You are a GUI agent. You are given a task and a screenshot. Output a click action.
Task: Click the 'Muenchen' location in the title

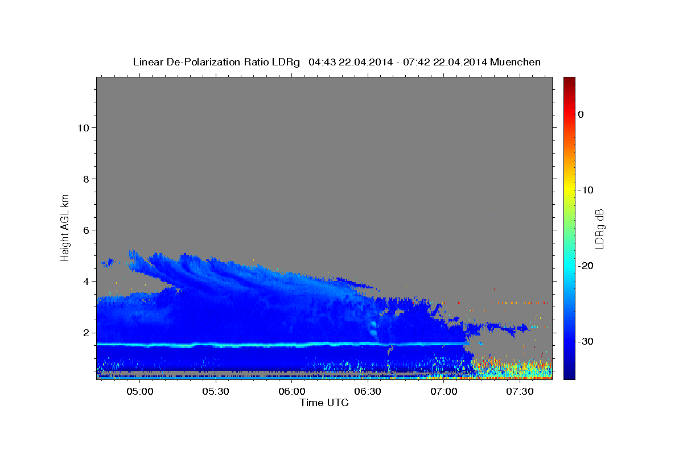point(514,62)
